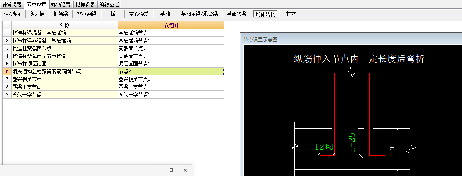Select row 构造柱变截面节点

coord(65,48)
